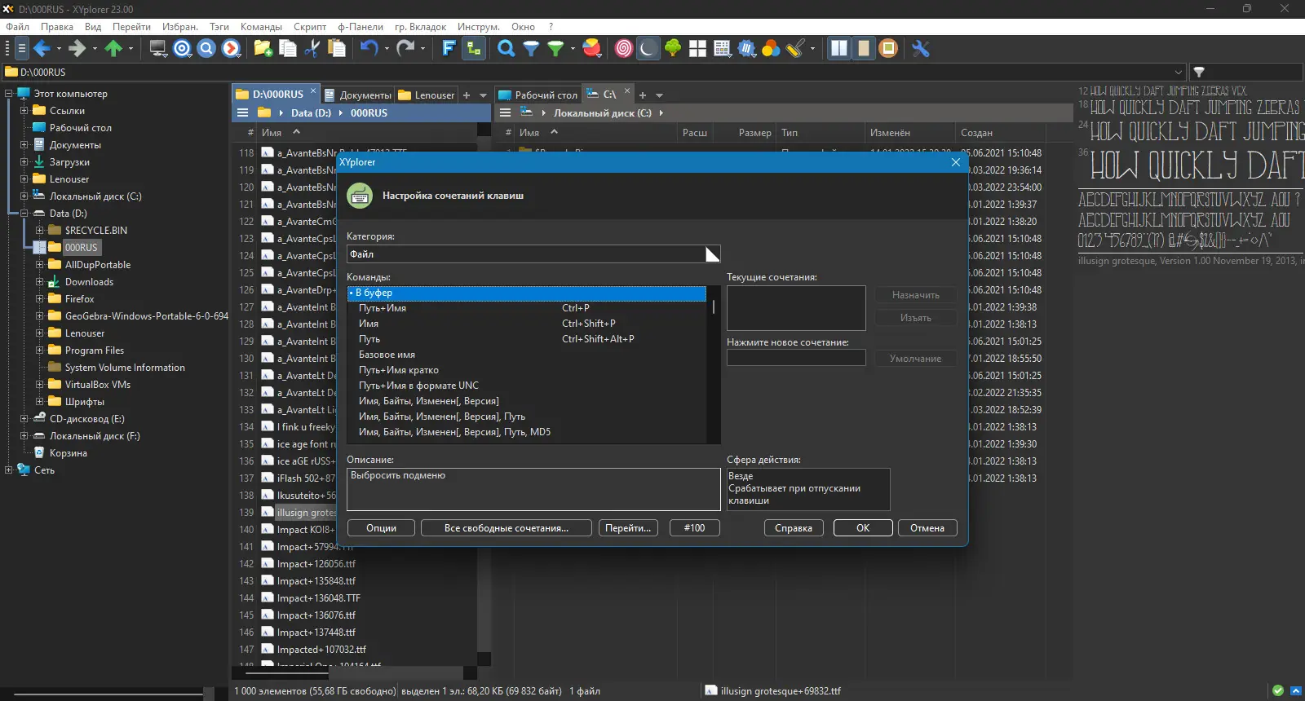The width and height of the screenshot is (1305, 701).
Task: Open the Инструм. menu
Action: point(479,27)
